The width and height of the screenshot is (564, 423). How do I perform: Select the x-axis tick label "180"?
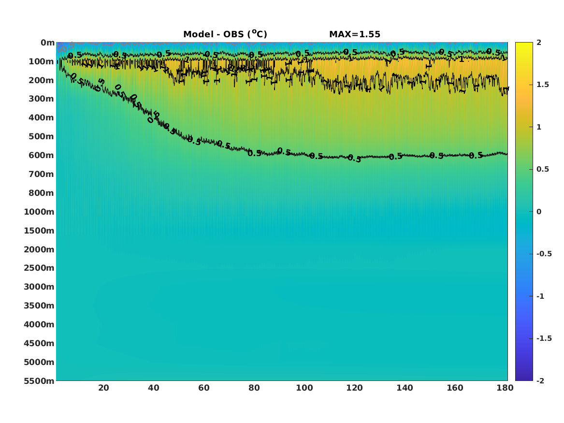(505, 388)
